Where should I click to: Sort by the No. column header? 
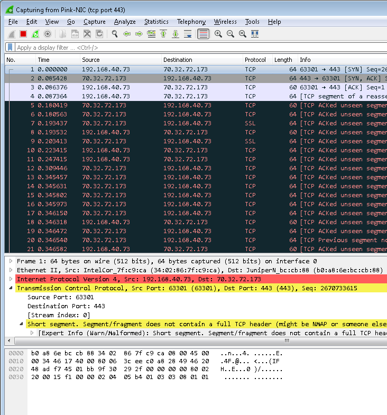(x=20, y=60)
